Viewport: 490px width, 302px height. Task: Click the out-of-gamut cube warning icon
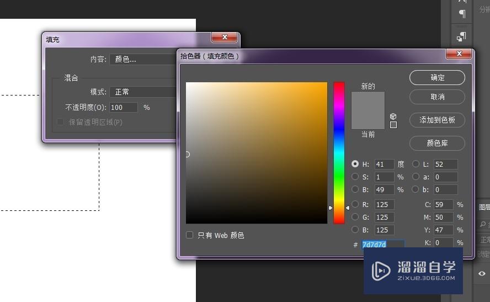tap(393, 116)
